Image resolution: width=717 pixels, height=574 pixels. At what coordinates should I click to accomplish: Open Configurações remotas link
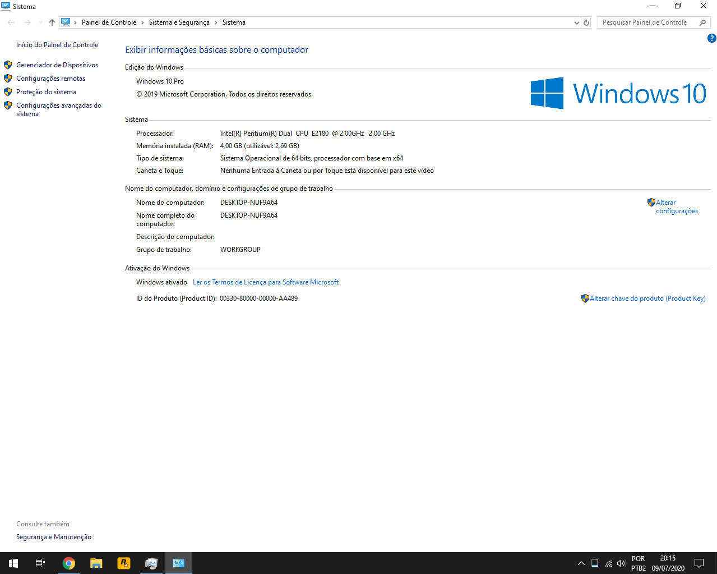(x=50, y=79)
